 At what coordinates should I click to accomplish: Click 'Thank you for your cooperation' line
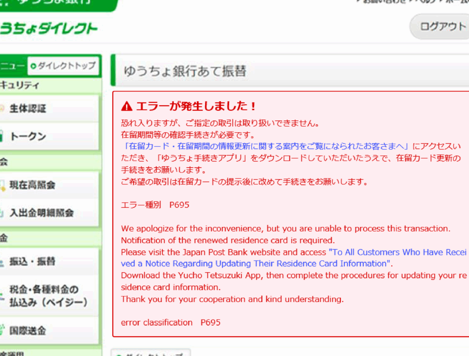(232, 299)
